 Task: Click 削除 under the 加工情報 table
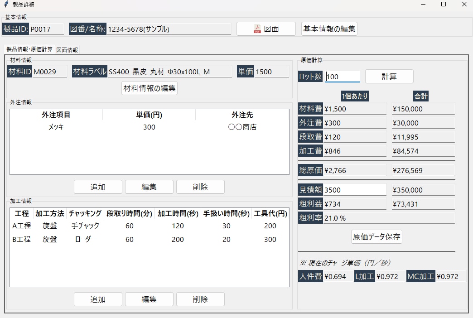pos(200,299)
